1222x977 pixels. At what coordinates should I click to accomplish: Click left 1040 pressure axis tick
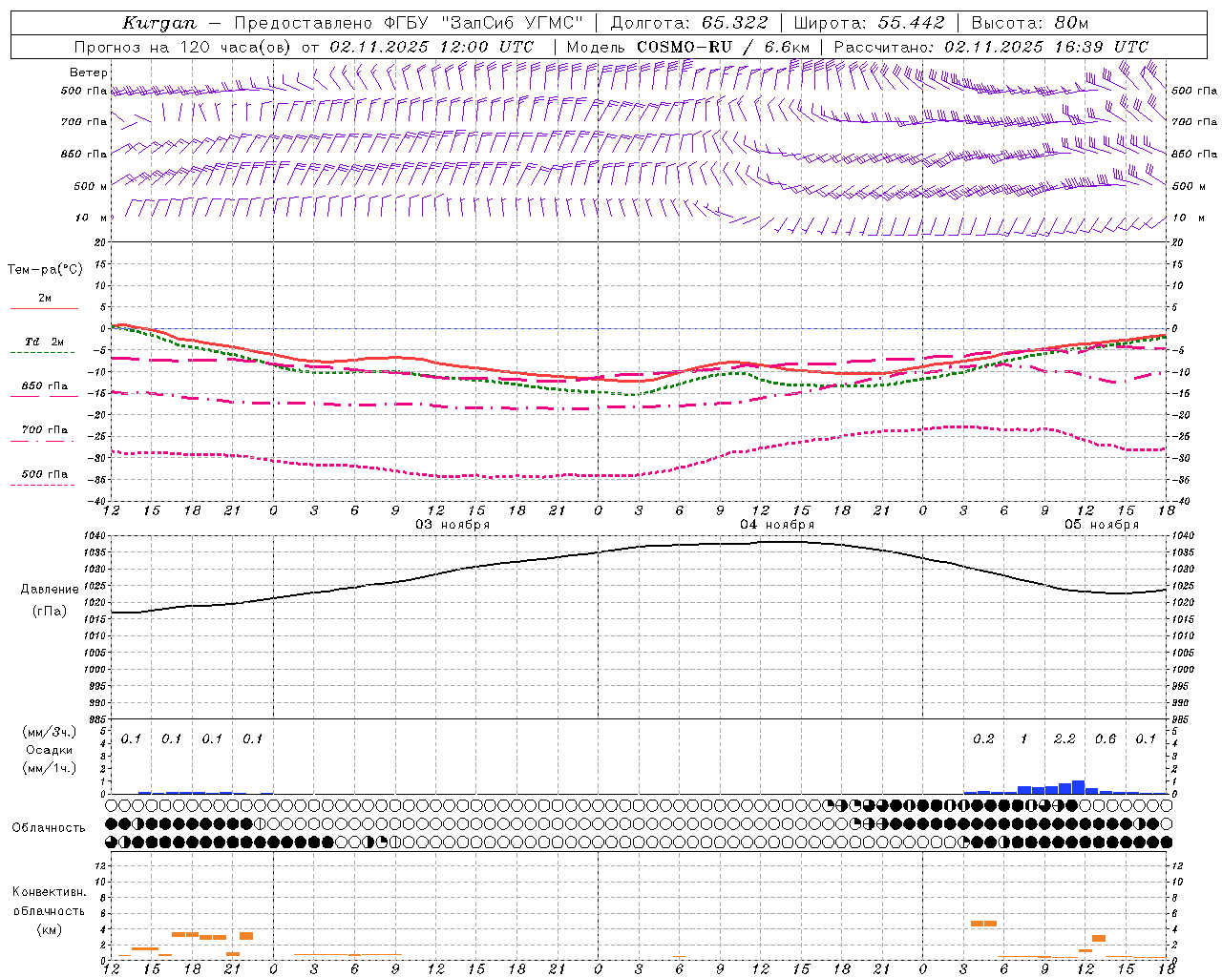tap(95, 536)
